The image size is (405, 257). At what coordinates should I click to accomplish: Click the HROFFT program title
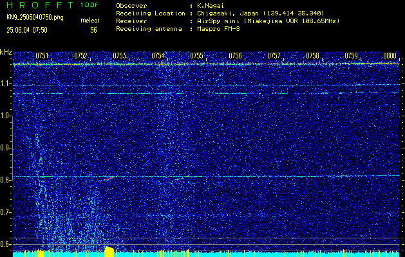40,5
